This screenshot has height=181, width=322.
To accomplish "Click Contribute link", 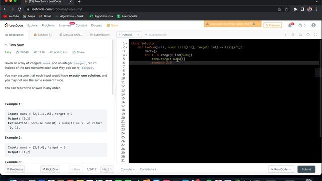I will coord(148,169).
